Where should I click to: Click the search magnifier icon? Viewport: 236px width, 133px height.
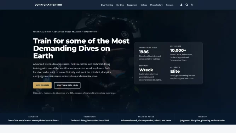186,5
